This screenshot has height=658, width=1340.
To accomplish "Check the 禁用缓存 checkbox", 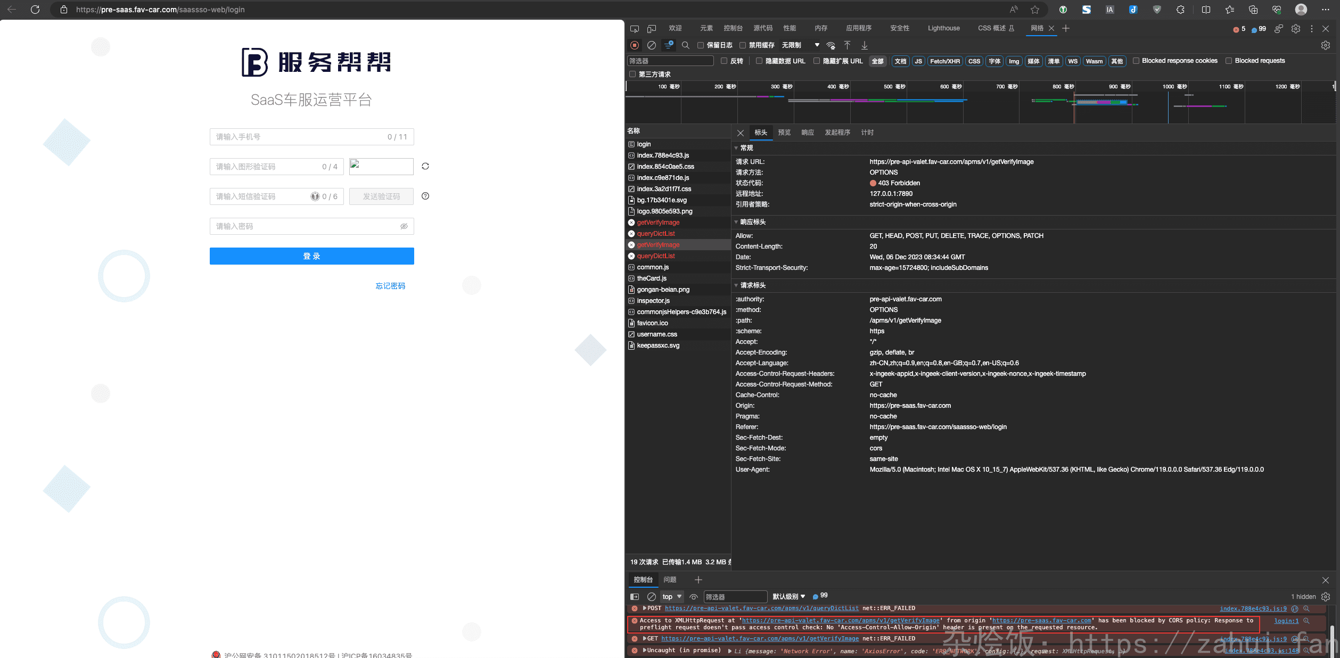I will coord(743,45).
